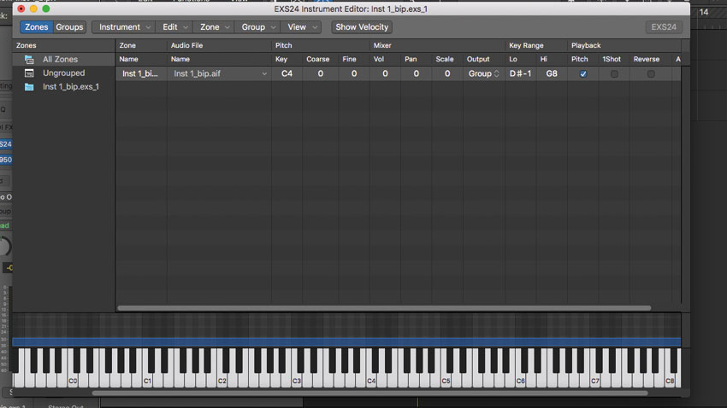Change the Output Group stepper
The width and height of the screenshot is (727, 408).
(x=497, y=73)
